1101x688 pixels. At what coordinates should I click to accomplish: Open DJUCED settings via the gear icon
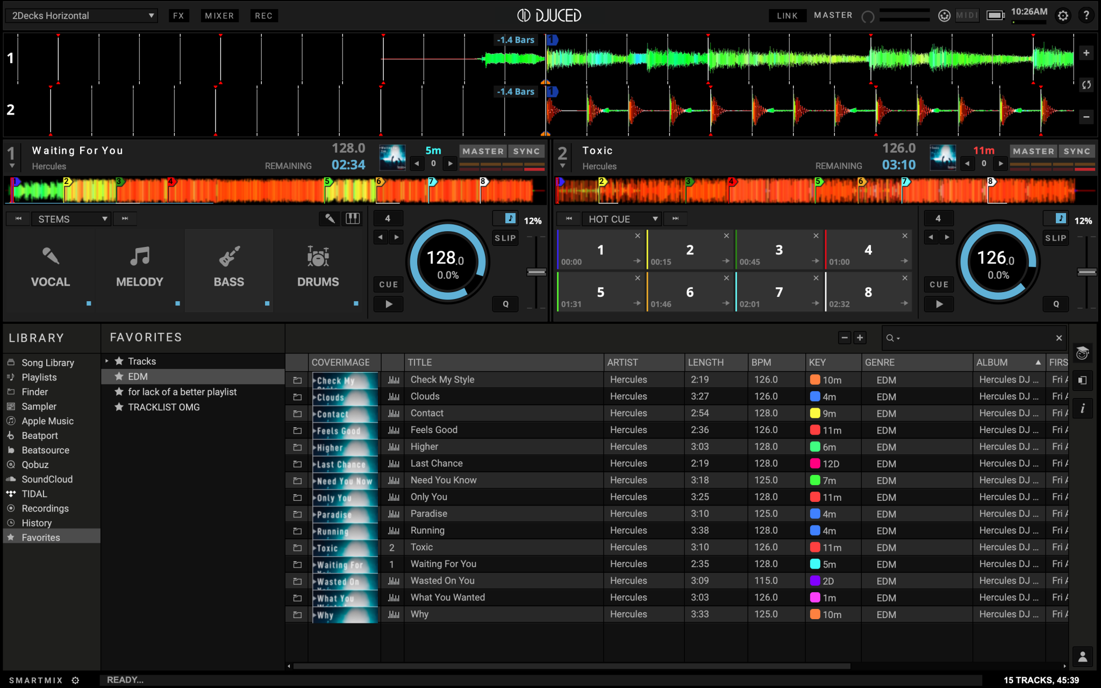[1063, 15]
